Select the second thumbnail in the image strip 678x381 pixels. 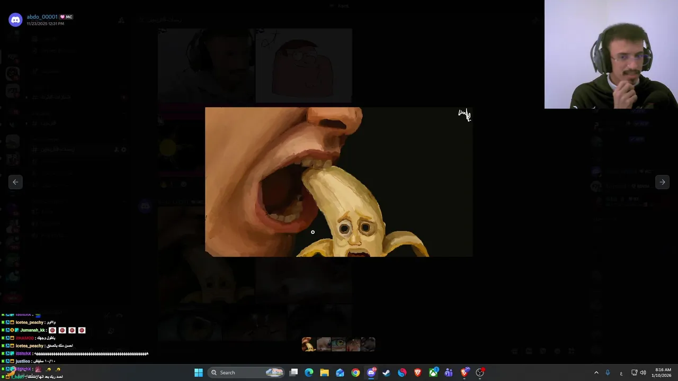tap(324, 344)
